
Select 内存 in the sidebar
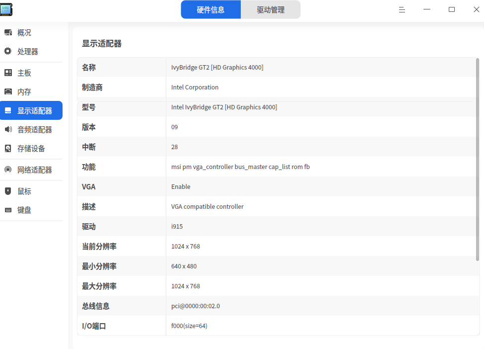click(31, 92)
